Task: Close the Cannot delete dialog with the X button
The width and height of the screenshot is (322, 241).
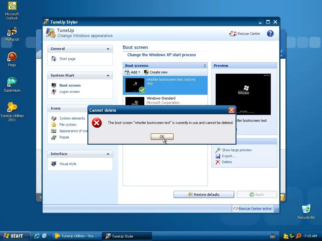Action: click(231, 110)
